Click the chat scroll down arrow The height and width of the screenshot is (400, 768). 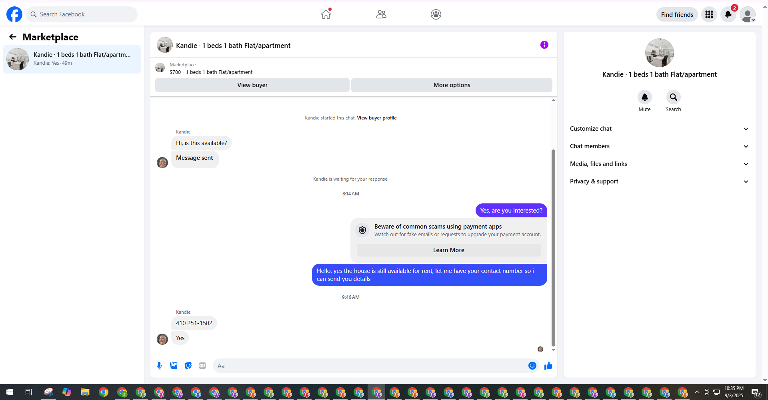pos(553,350)
